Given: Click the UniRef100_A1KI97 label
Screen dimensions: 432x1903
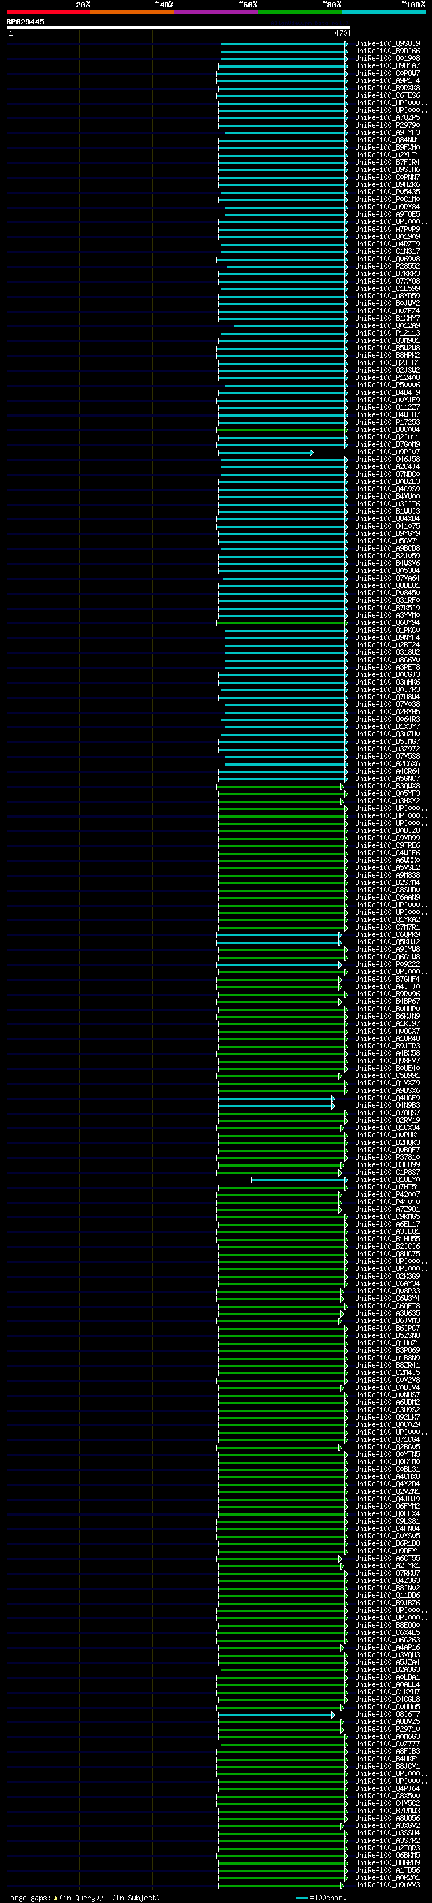Looking at the screenshot, I should (x=387, y=1024).
